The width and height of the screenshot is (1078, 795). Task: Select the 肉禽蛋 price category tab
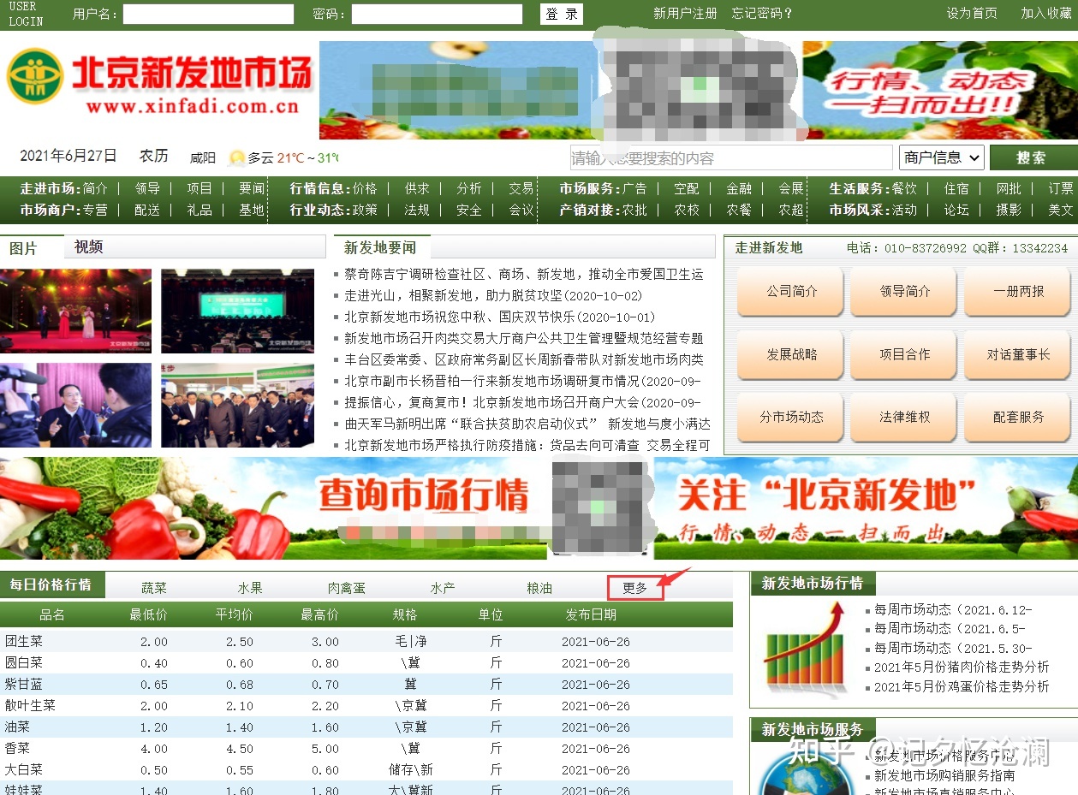(x=346, y=588)
